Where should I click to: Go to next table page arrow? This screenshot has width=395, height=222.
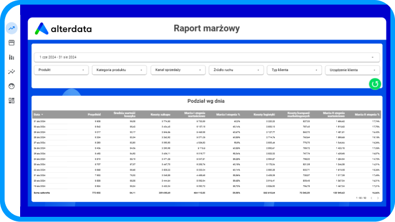[x=378, y=198]
